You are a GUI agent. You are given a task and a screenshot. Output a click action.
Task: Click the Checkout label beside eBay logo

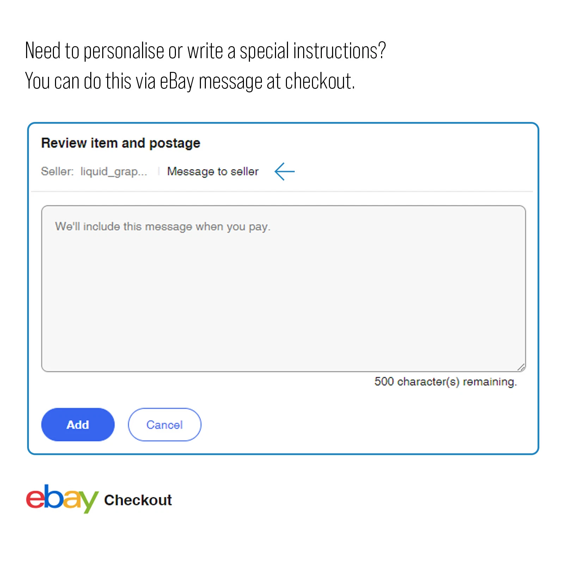click(x=138, y=500)
